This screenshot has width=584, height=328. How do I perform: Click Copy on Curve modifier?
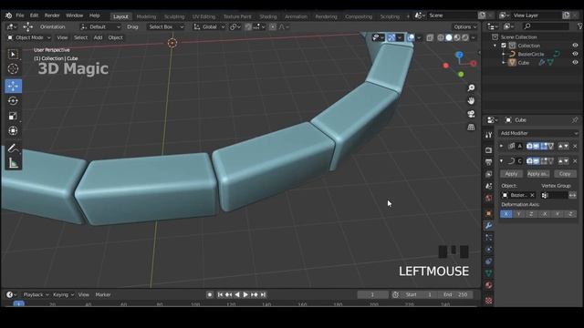pyautogui.click(x=565, y=174)
